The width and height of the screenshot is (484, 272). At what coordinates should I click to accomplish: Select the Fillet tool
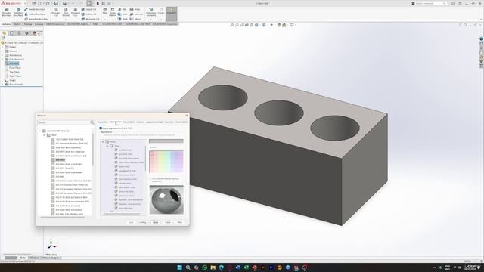tap(105, 11)
